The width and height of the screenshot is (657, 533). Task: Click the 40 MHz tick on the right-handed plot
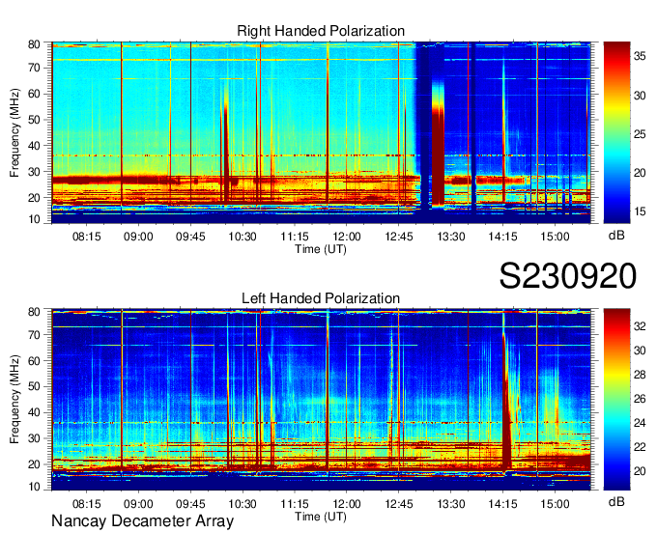coord(34,146)
